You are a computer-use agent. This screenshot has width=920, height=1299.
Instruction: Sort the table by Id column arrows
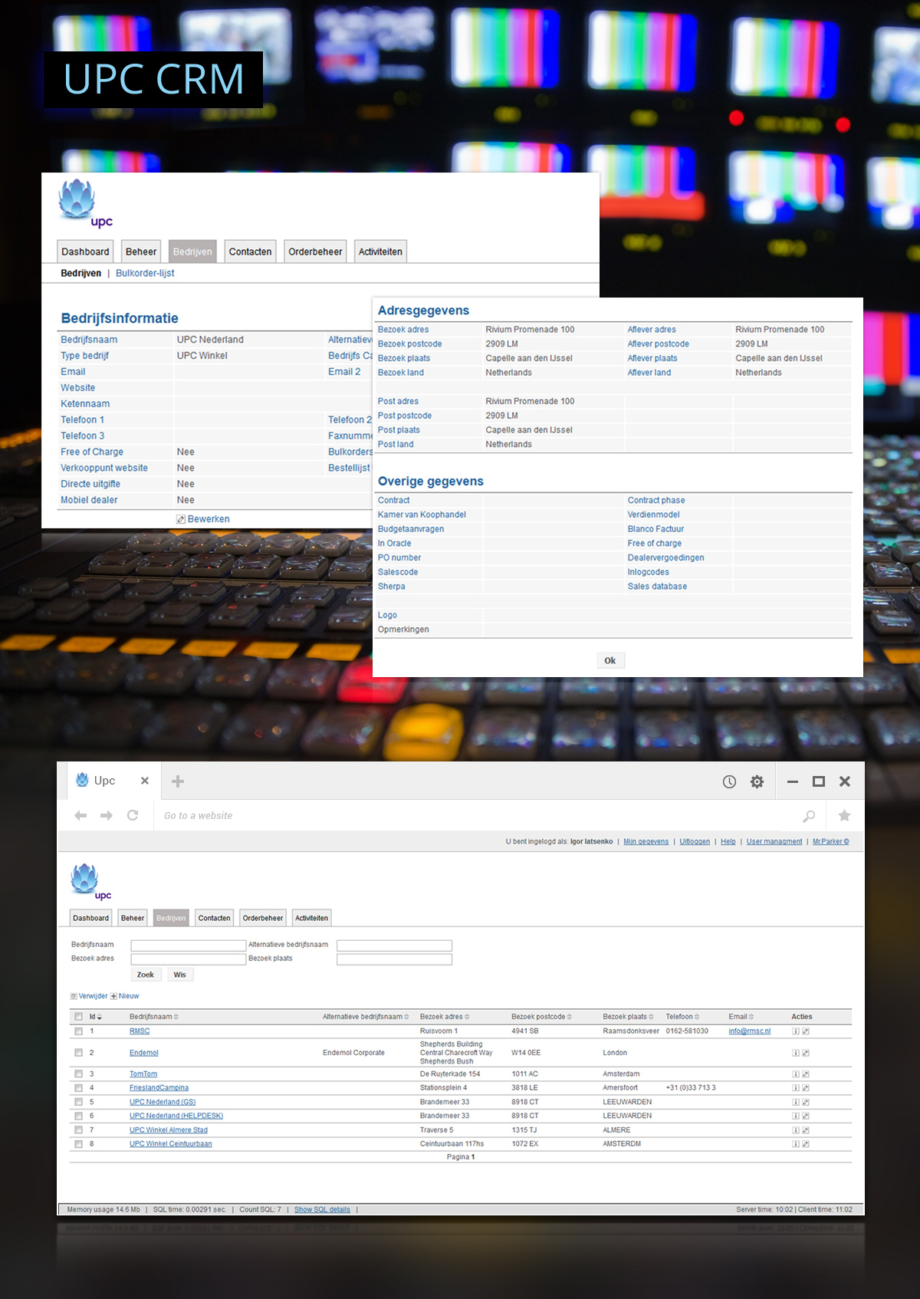[x=100, y=1017]
